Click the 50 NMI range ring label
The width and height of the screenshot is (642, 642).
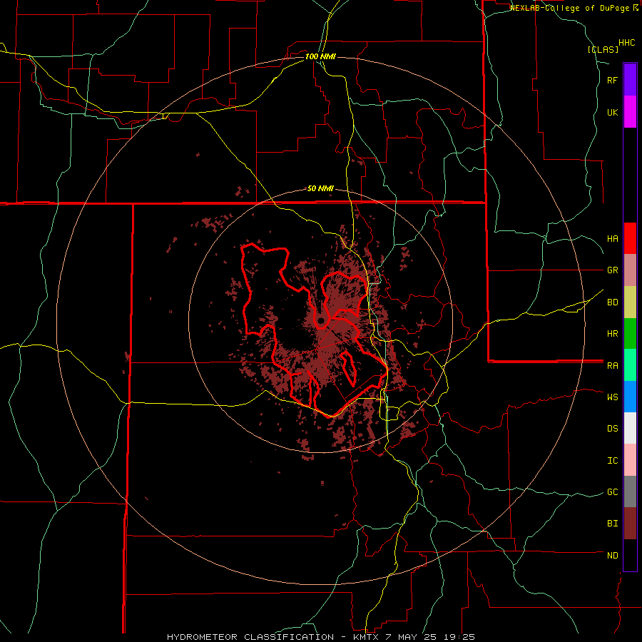tap(320, 189)
